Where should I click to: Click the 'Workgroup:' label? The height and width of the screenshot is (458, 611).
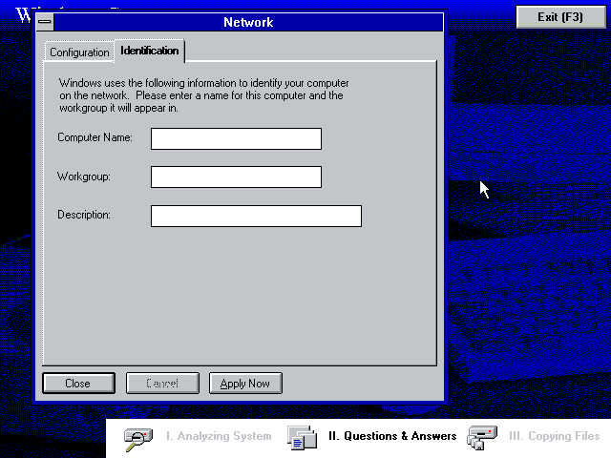[84, 177]
